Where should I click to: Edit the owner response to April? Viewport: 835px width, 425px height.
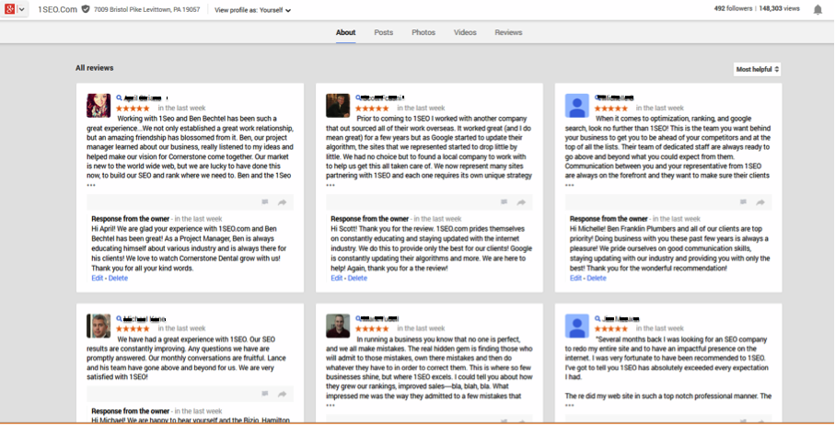(98, 278)
